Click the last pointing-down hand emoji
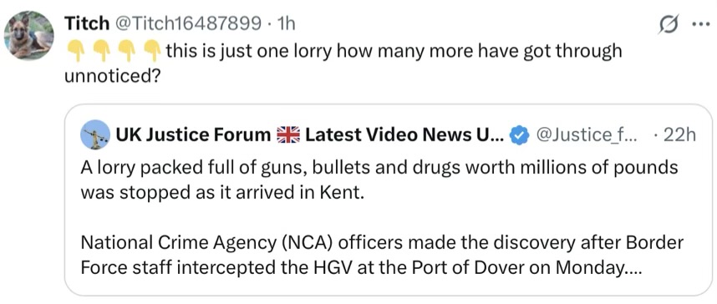The width and height of the screenshot is (717, 304). pyautogui.click(x=152, y=50)
